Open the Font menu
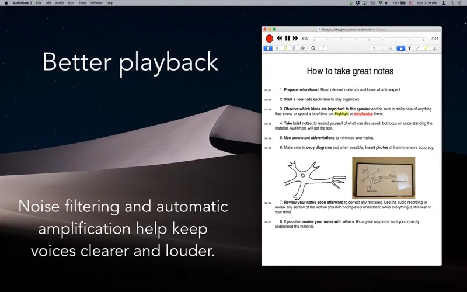This screenshot has width=467, height=292. tap(71, 3)
